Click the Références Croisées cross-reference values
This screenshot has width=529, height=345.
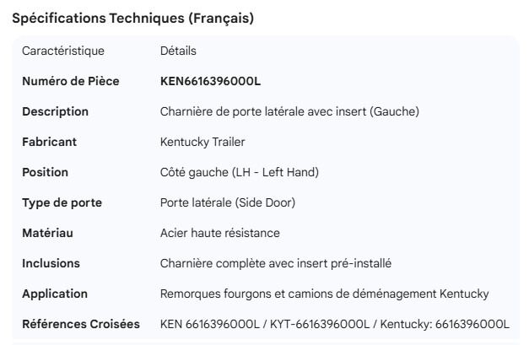point(335,324)
